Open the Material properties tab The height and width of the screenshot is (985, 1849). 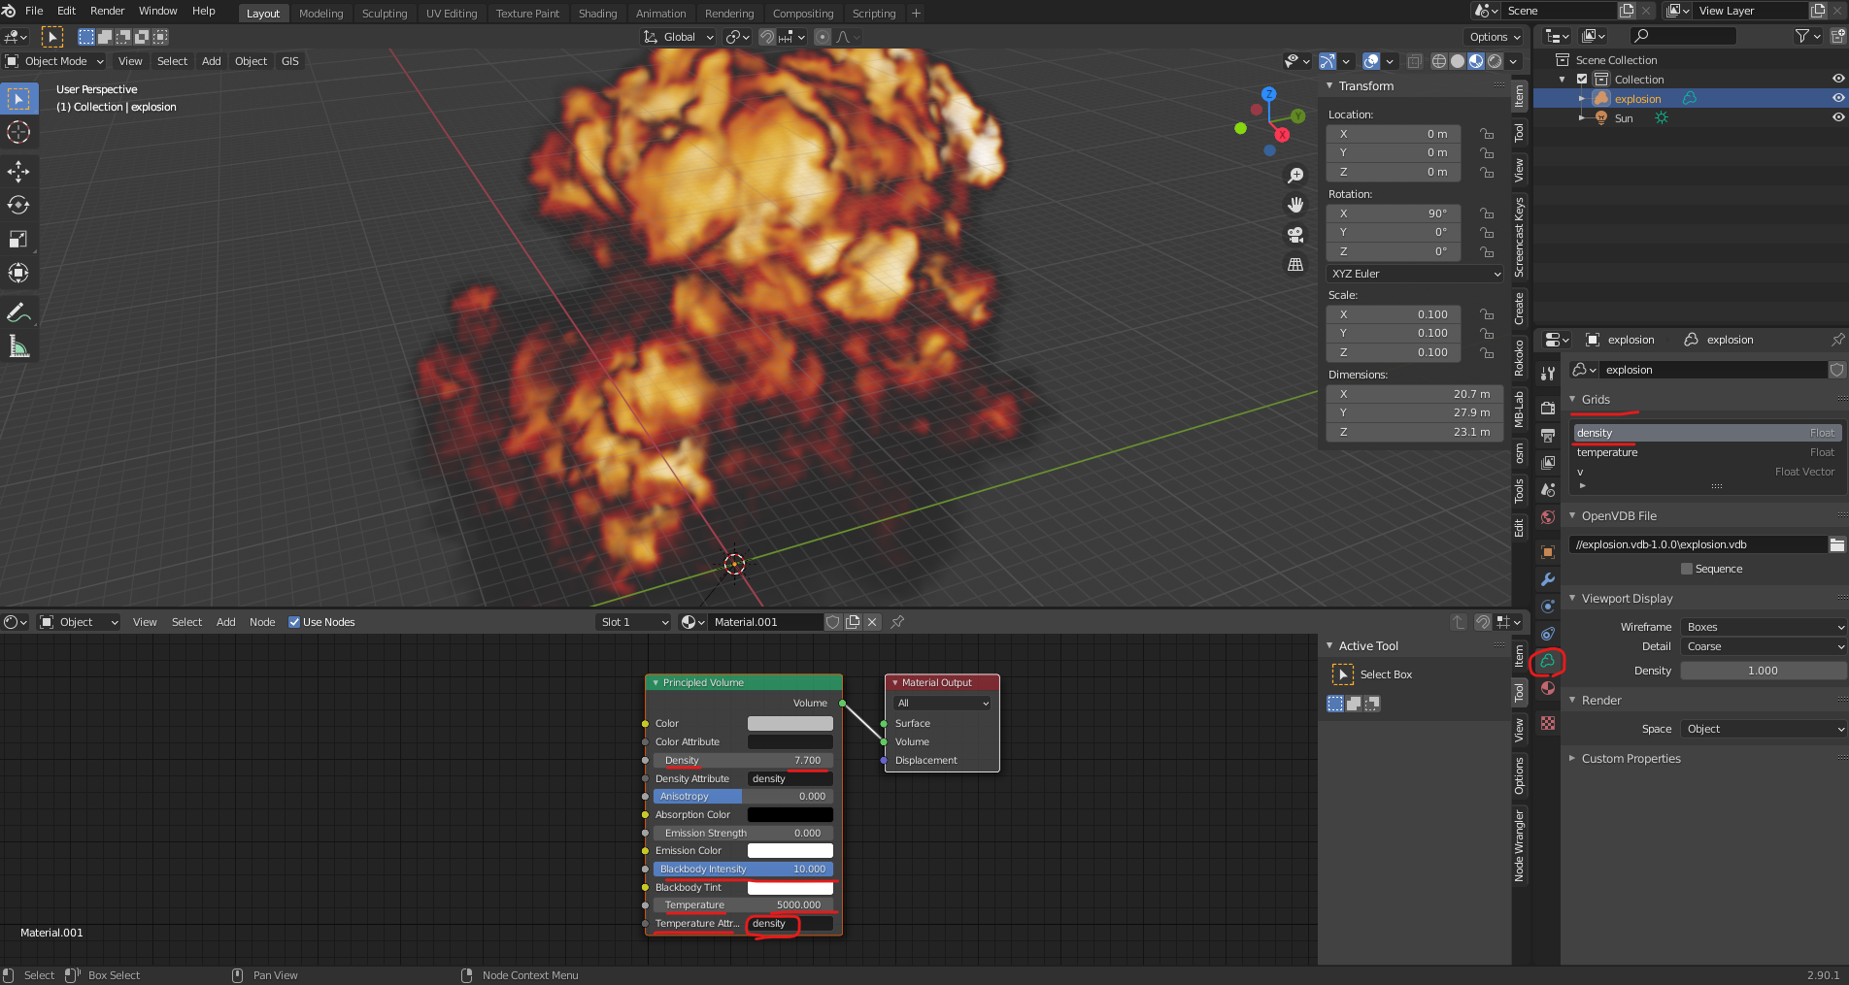1548,689
